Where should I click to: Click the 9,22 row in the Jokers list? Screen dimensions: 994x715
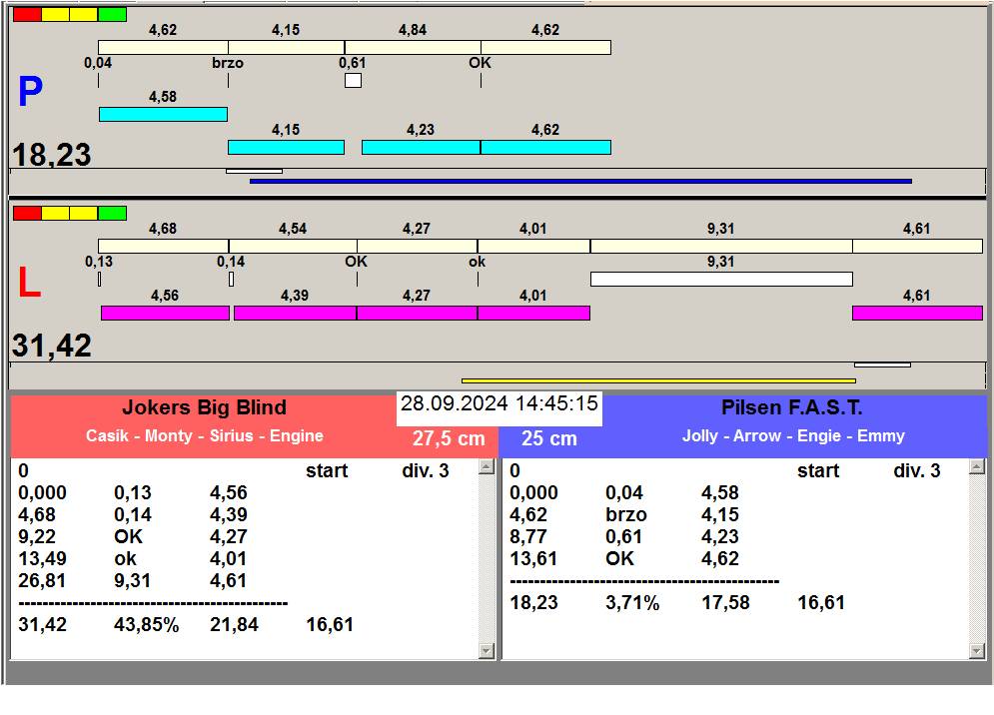pyautogui.click(x=133, y=536)
